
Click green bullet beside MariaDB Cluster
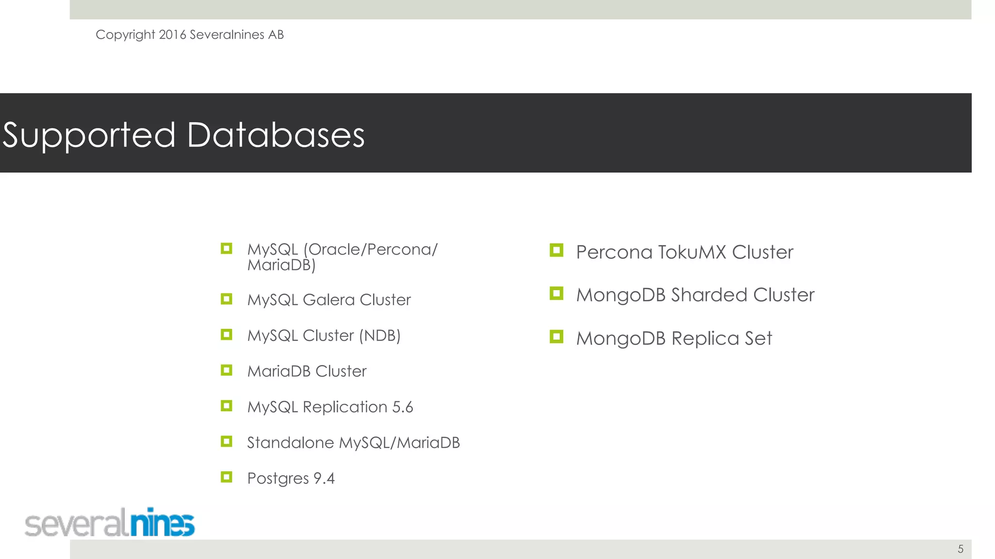click(226, 370)
